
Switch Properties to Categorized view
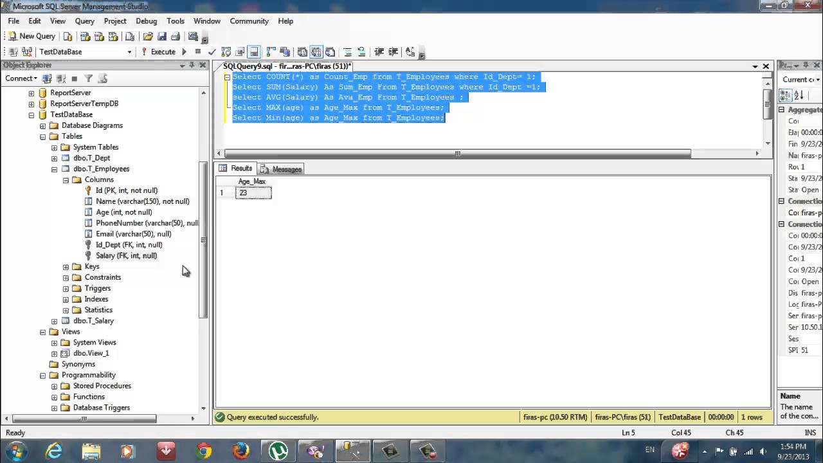(786, 95)
